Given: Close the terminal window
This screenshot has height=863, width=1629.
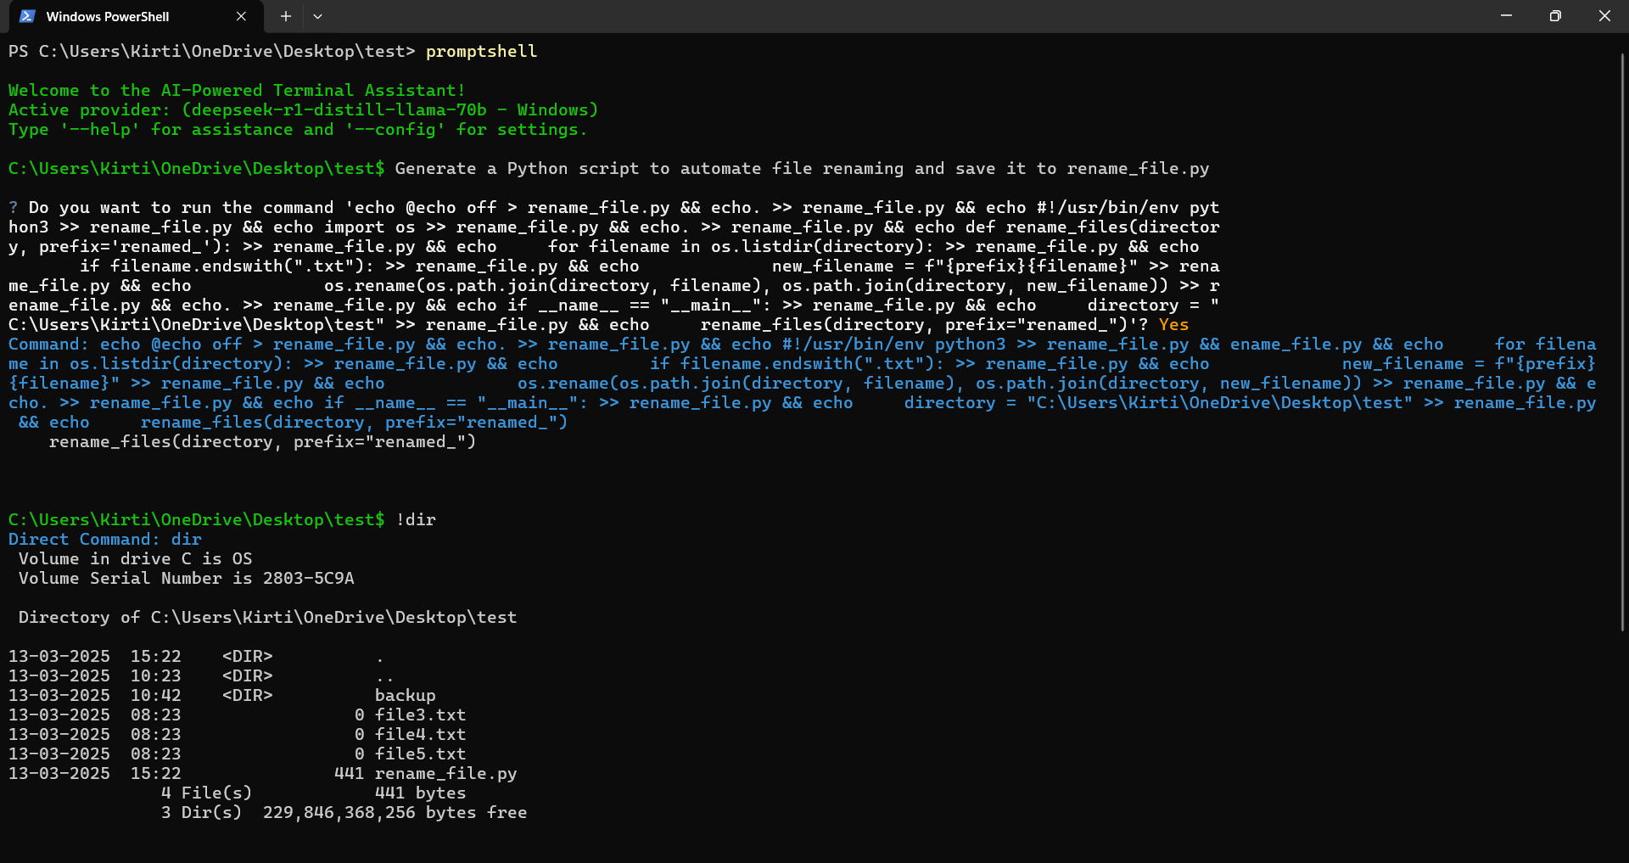Looking at the screenshot, I should 1604,16.
